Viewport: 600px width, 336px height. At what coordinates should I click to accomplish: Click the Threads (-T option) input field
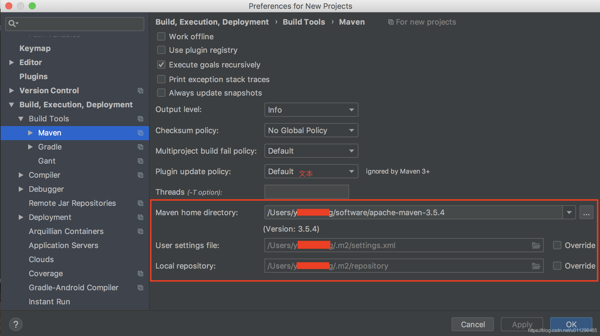[306, 192]
